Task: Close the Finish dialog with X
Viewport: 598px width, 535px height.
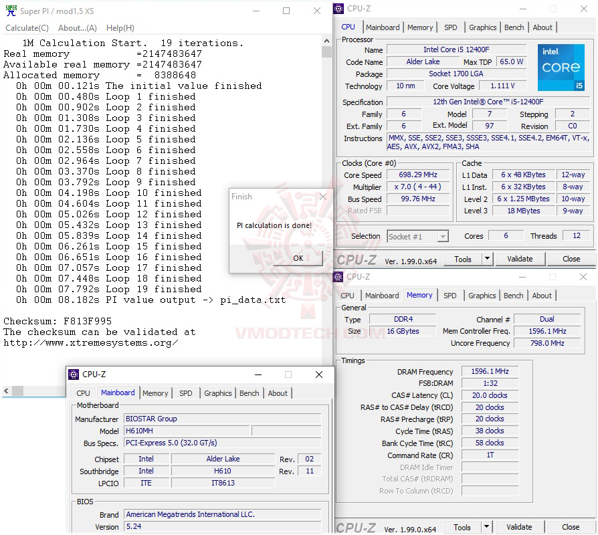Action: point(323,197)
